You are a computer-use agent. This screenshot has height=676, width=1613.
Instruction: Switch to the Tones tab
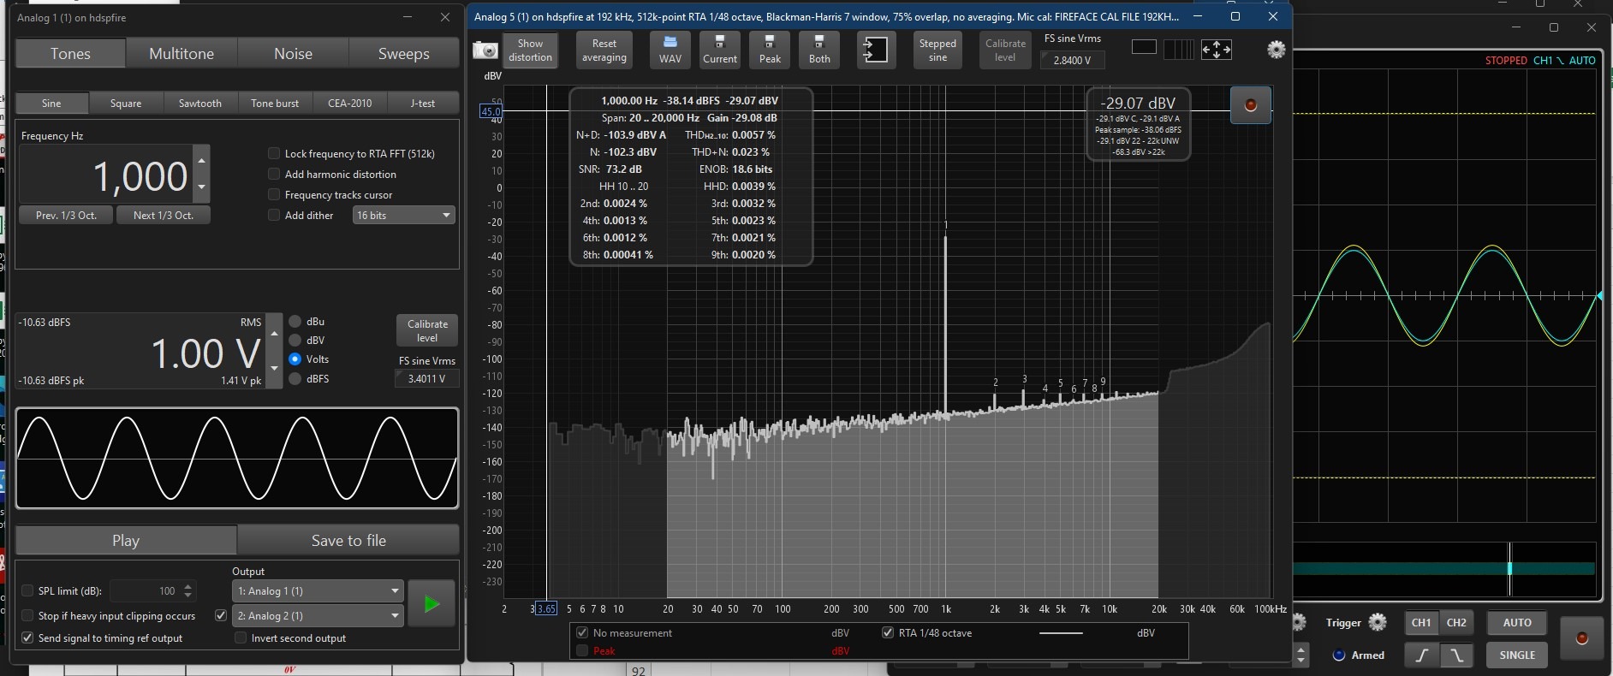point(70,53)
